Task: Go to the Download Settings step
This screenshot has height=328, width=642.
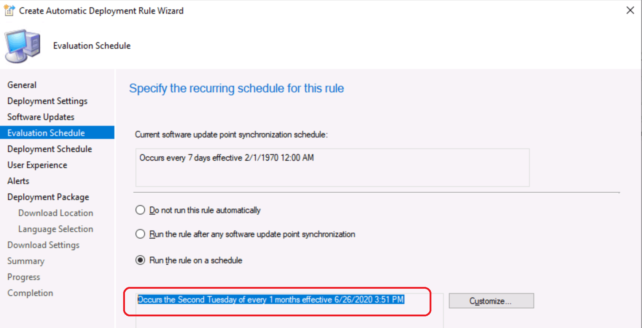Action: point(43,245)
